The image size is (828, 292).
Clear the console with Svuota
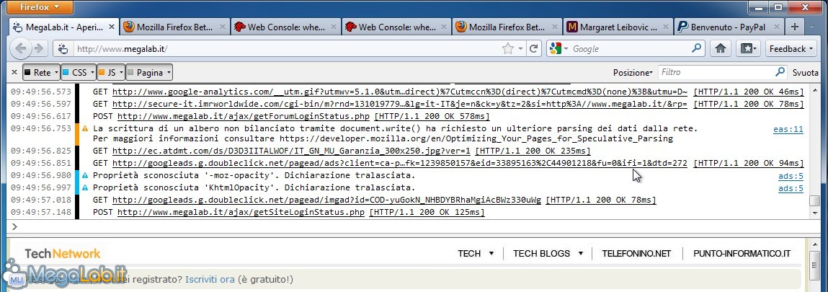805,72
